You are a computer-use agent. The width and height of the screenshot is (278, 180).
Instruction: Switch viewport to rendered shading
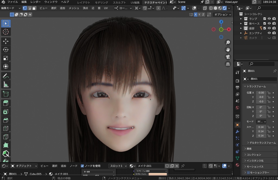225,8
